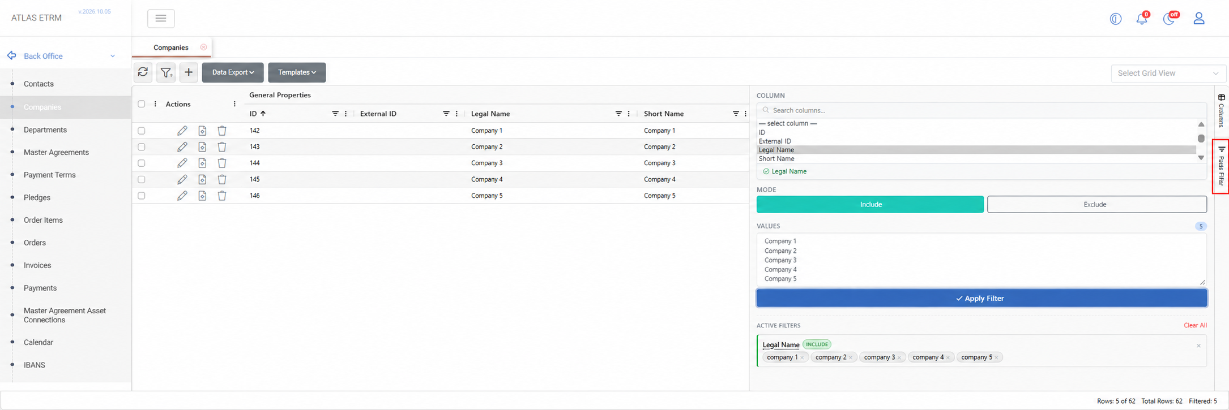Open the filter funnel toolbar icon
The image size is (1229, 410).
166,72
